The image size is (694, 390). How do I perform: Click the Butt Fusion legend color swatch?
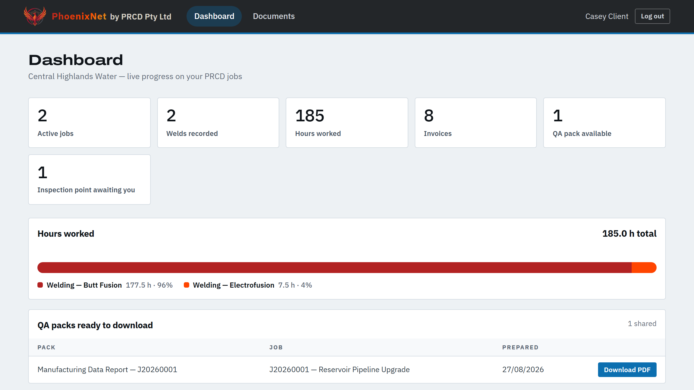point(40,285)
